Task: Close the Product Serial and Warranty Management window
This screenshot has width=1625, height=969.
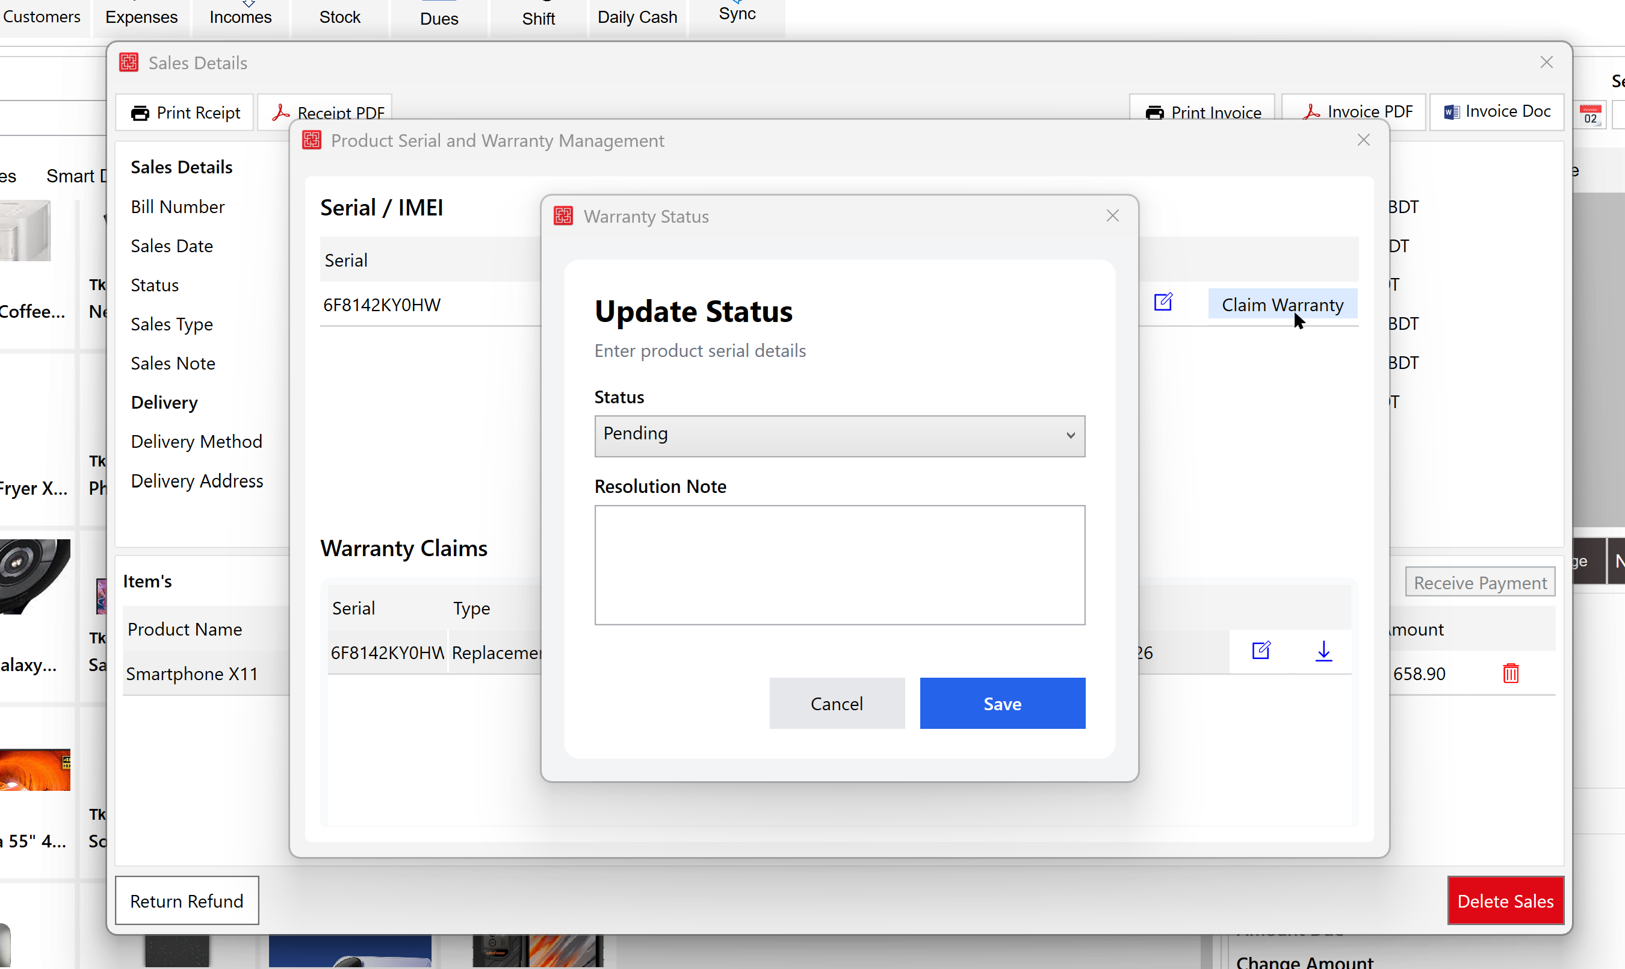Action: click(x=1363, y=140)
